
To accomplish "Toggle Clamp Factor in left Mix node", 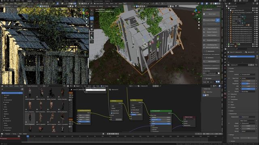I will coord(112,113).
